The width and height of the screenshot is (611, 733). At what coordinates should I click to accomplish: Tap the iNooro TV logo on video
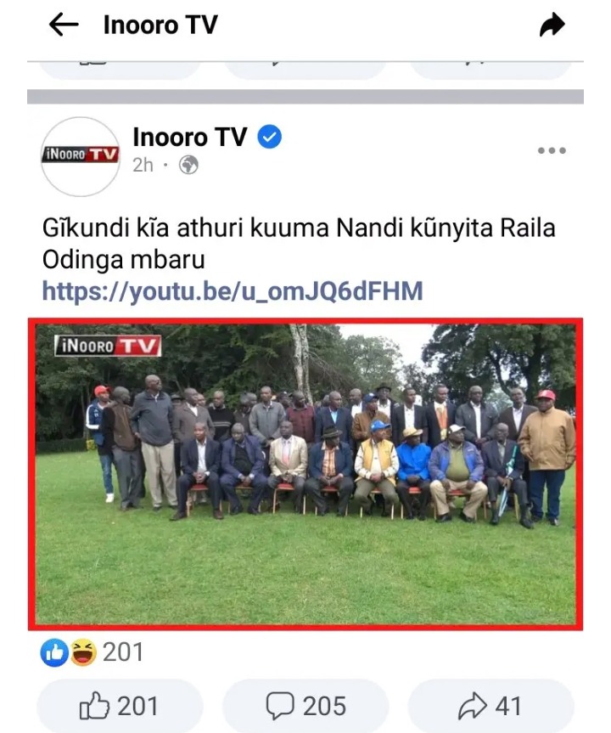pos(108,346)
